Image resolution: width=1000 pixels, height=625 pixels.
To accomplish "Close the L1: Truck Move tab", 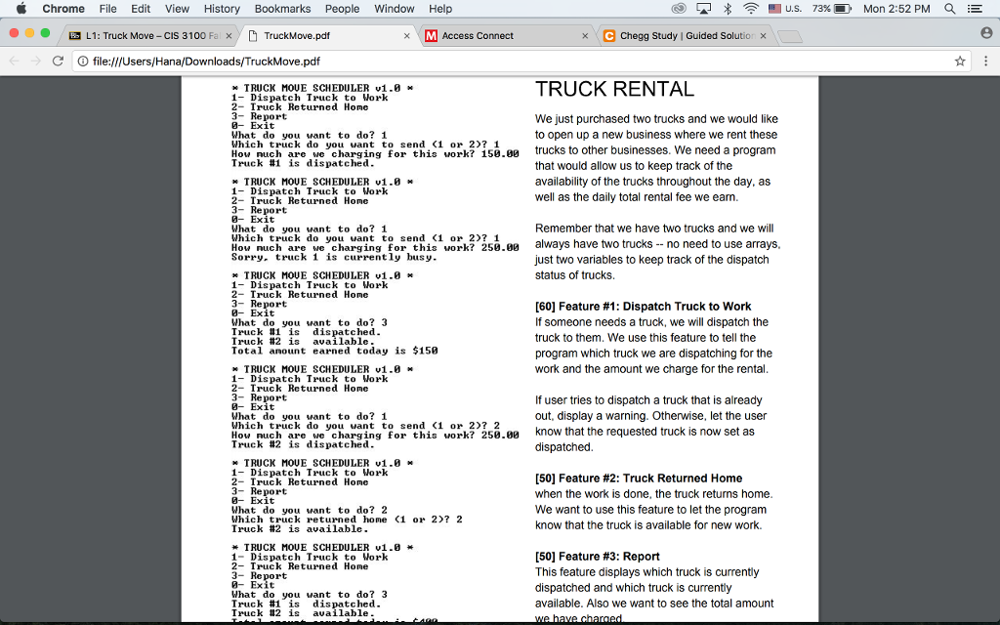I will click(x=229, y=36).
